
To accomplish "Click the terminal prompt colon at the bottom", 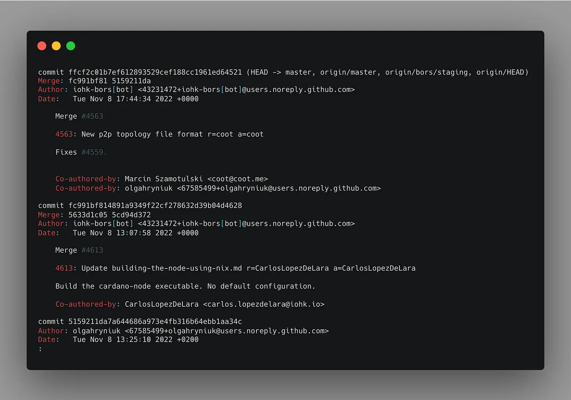I will tap(40, 348).
